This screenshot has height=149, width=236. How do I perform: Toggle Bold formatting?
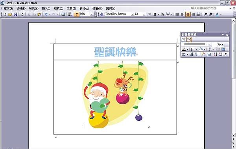tap(149, 14)
